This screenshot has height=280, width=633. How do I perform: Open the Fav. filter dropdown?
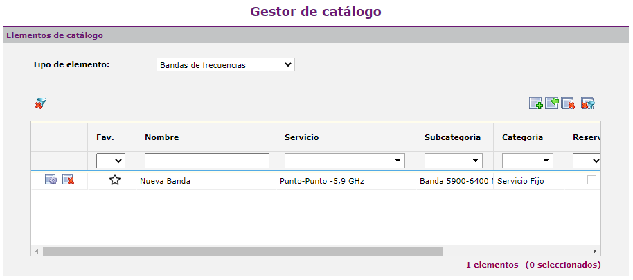(111, 161)
